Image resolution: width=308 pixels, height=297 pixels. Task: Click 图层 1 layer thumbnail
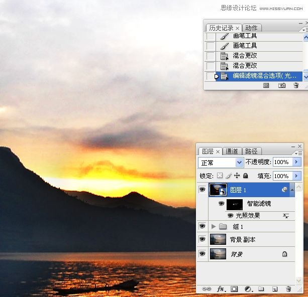(x=218, y=190)
